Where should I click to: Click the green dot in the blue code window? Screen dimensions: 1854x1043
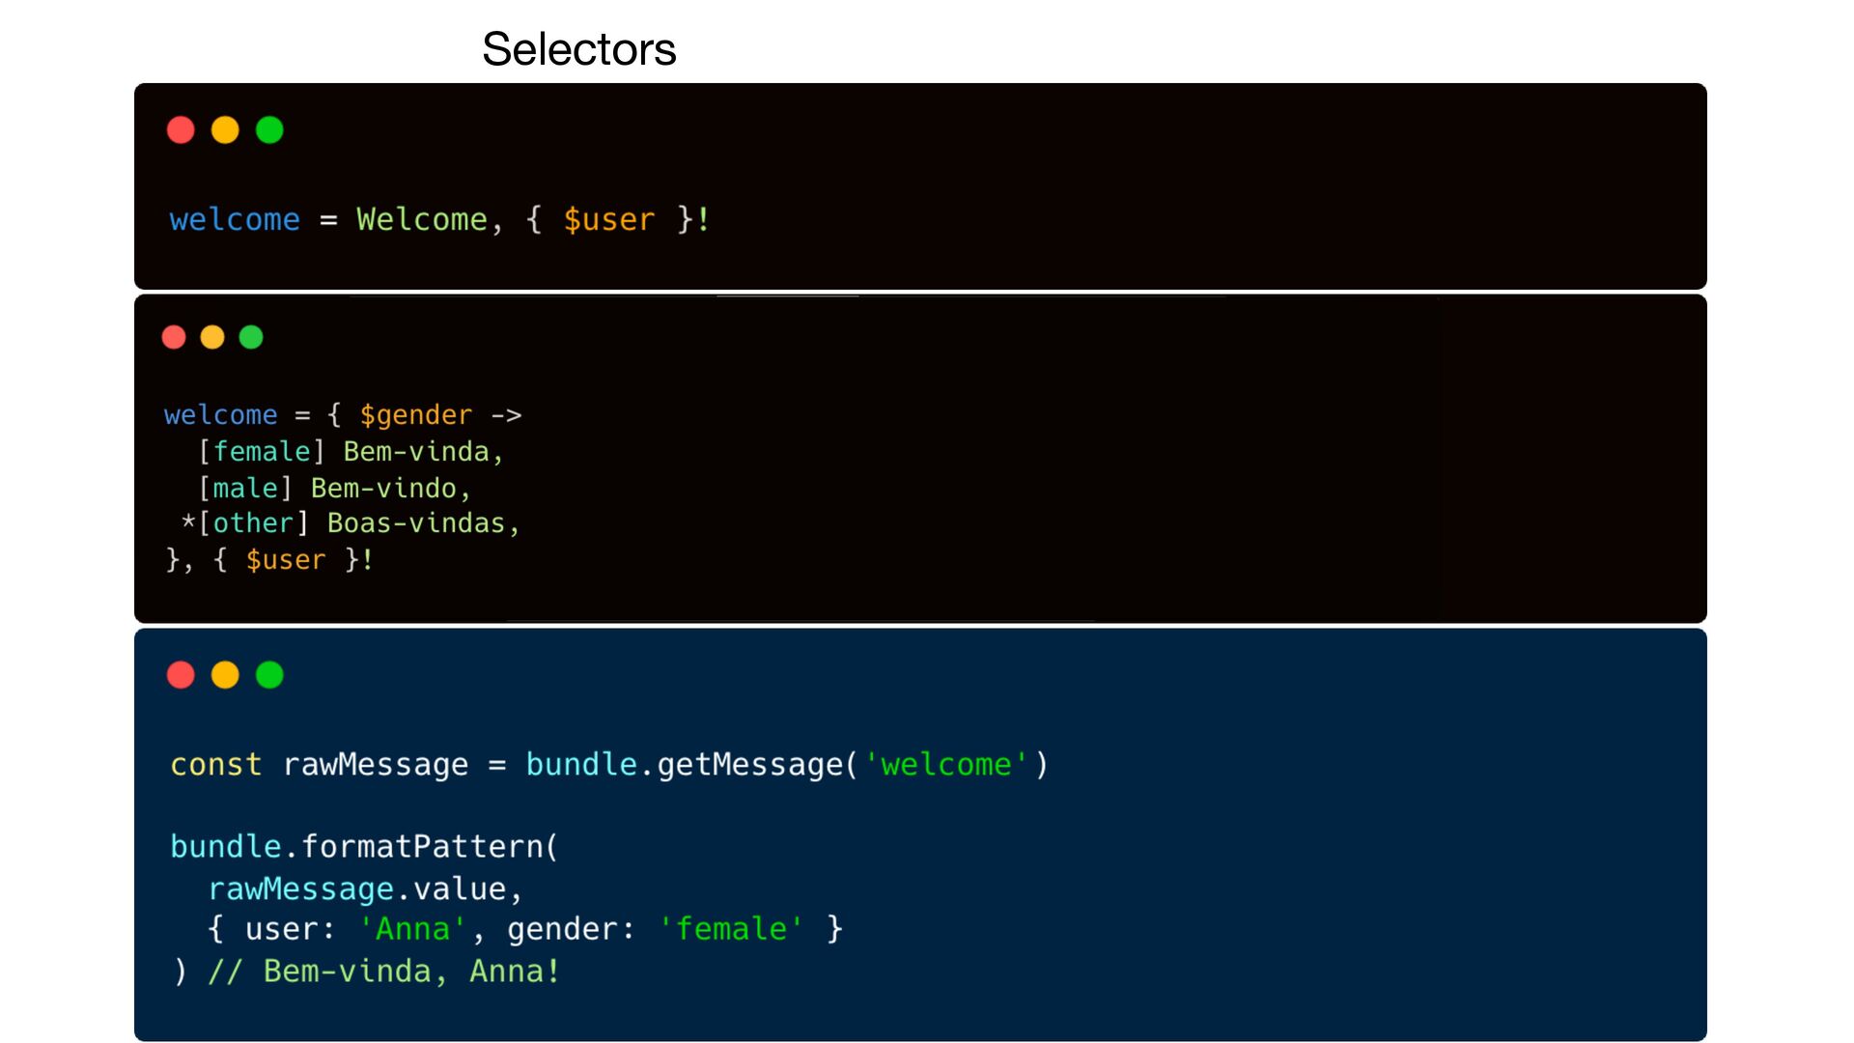pyautogui.click(x=269, y=675)
